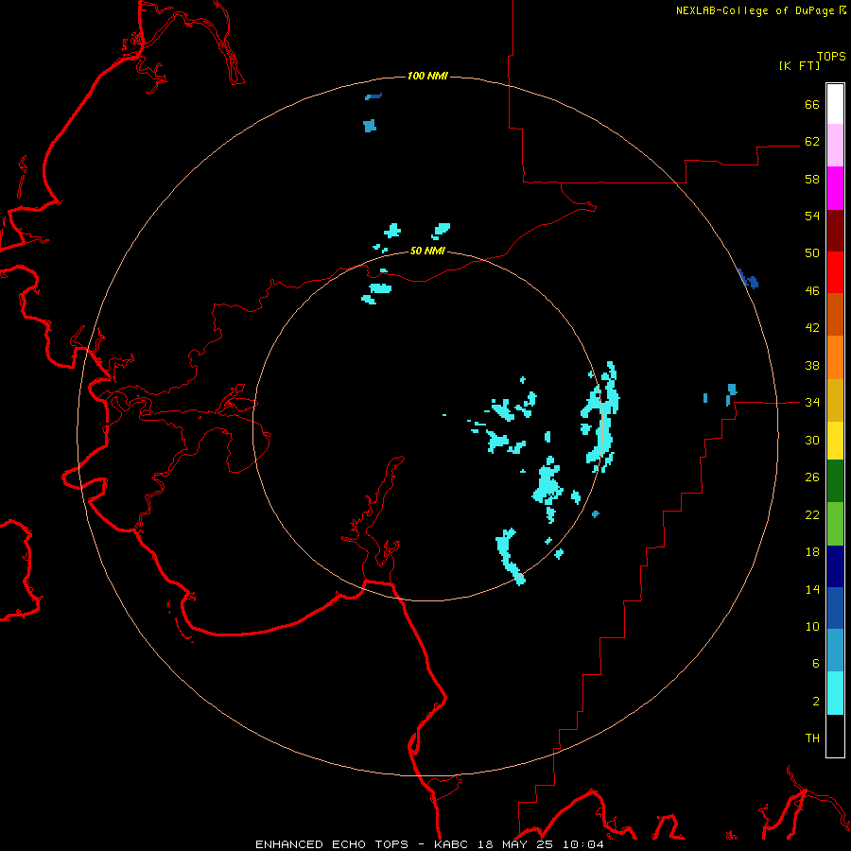The width and height of the screenshot is (851, 851).
Task: Select the 26 legend label
Action: click(x=812, y=478)
